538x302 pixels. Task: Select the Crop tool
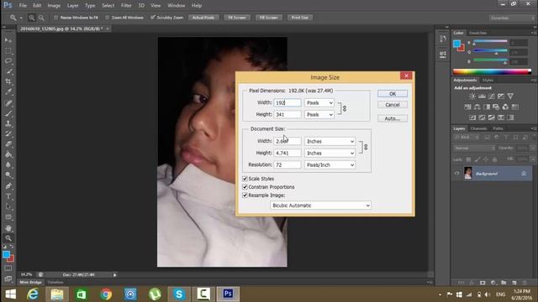pyautogui.click(x=8, y=81)
